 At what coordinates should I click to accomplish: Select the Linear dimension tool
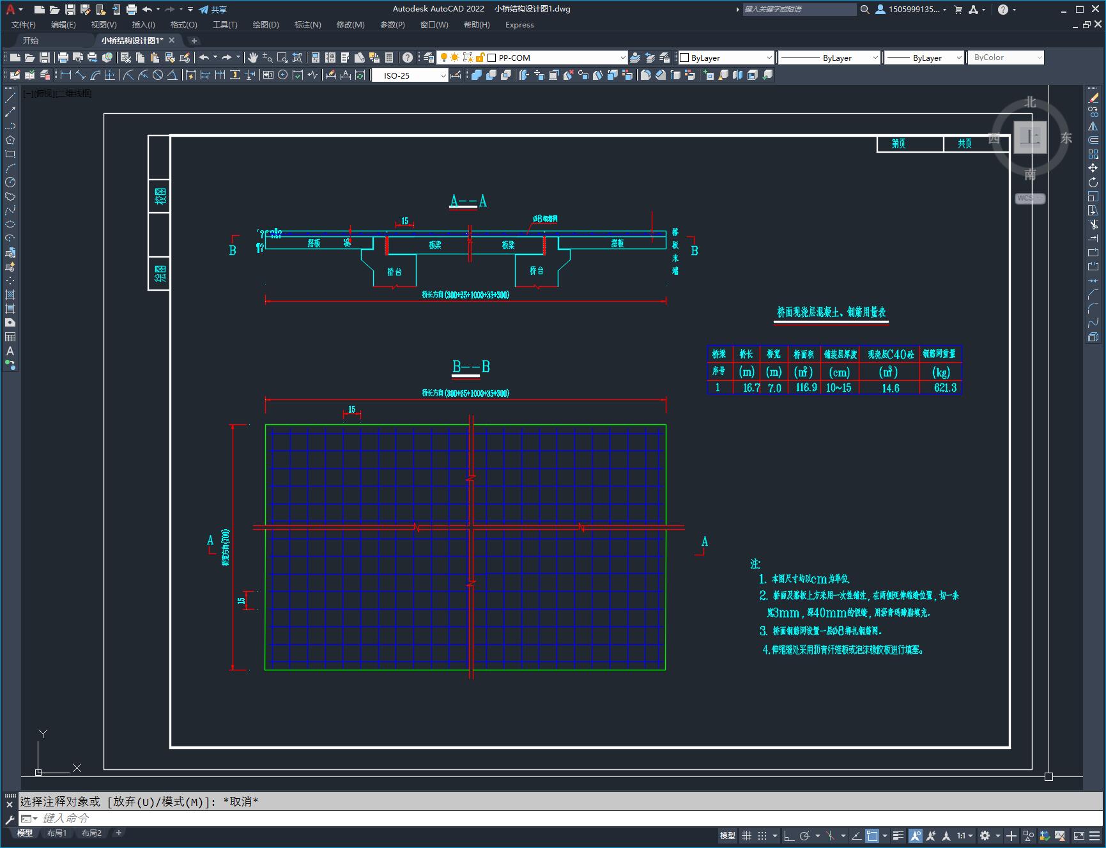(65, 75)
